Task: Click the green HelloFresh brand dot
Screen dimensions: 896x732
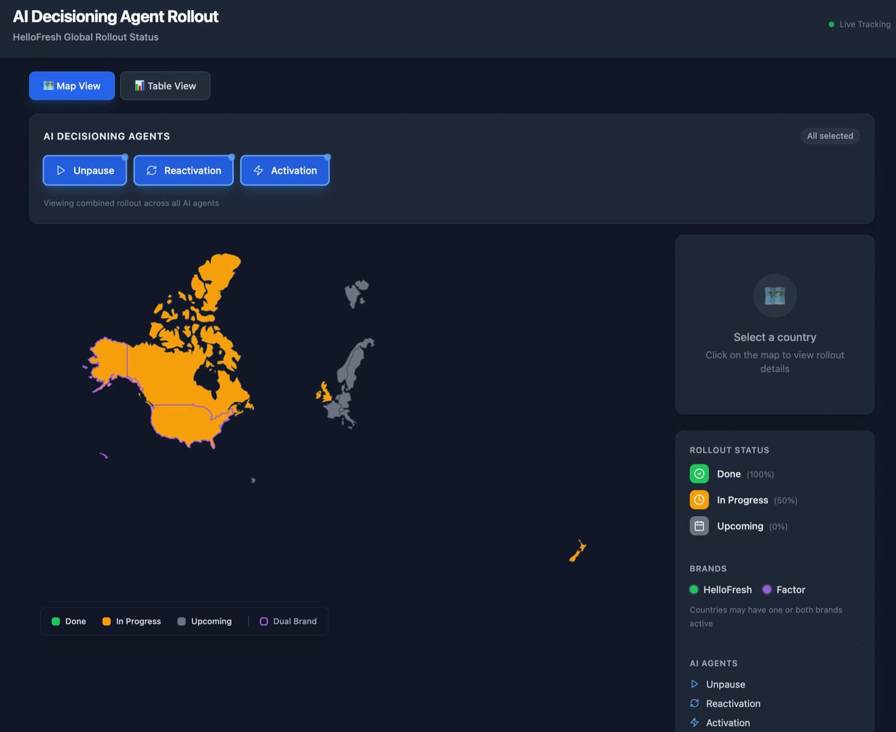Action: coord(694,590)
